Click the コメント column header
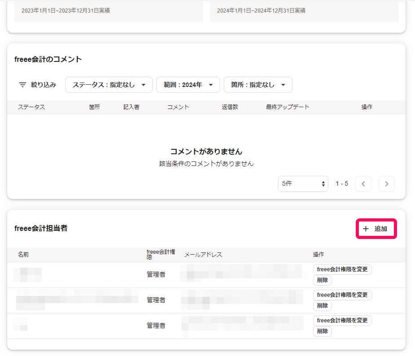 [178, 107]
